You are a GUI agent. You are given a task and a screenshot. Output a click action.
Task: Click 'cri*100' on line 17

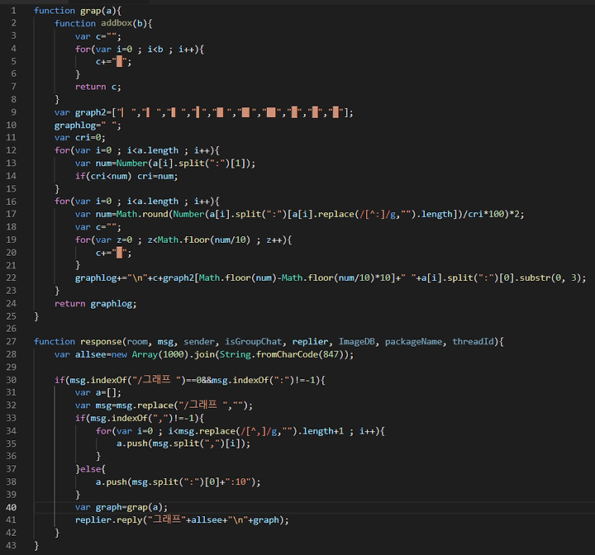486,215
